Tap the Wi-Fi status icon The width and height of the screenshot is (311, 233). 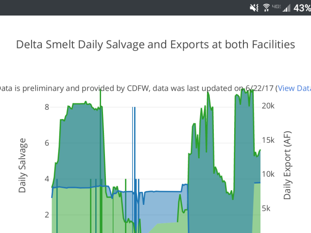click(x=266, y=8)
